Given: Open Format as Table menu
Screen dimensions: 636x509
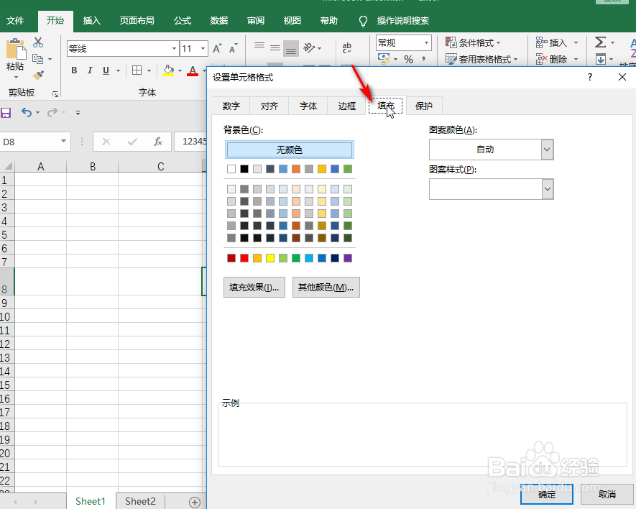Looking at the screenshot, I should 481,59.
